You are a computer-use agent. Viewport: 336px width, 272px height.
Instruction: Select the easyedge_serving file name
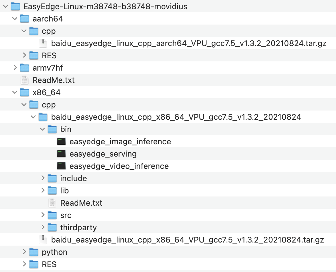[103, 154]
